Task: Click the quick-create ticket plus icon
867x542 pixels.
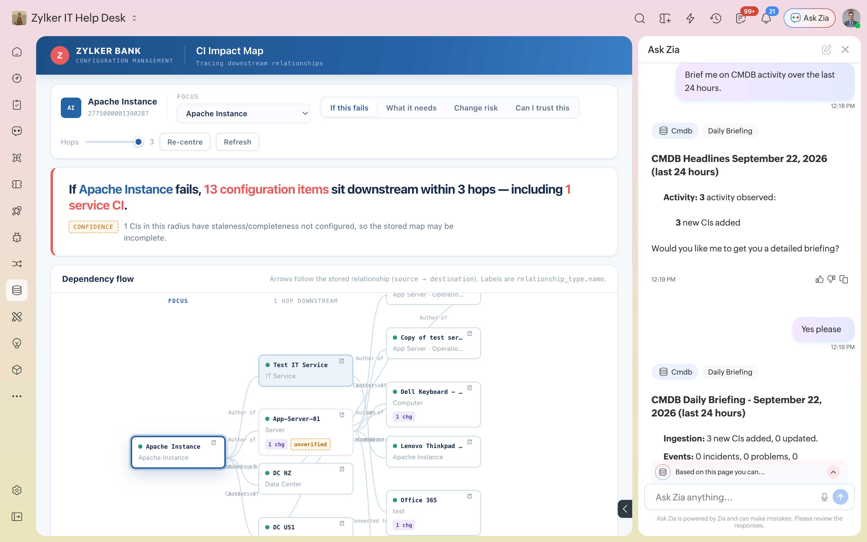Action: [x=665, y=18]
